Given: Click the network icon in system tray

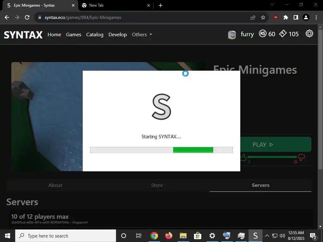Looking at the screenshot, I should pyautogui.click(x=275, y=236).
